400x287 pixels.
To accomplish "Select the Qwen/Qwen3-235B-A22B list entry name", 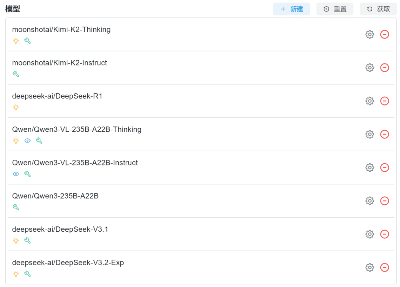I will tap(55, 196).
